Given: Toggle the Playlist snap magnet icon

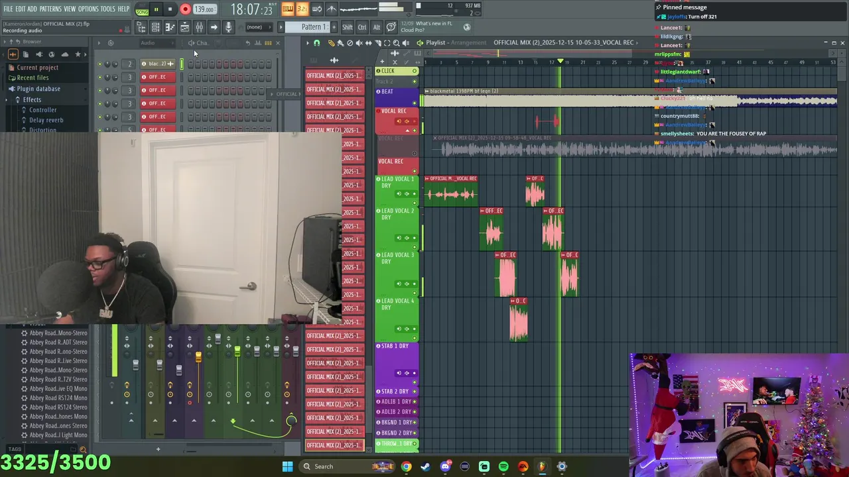Looking at the screenshot, I should point(316,43).
